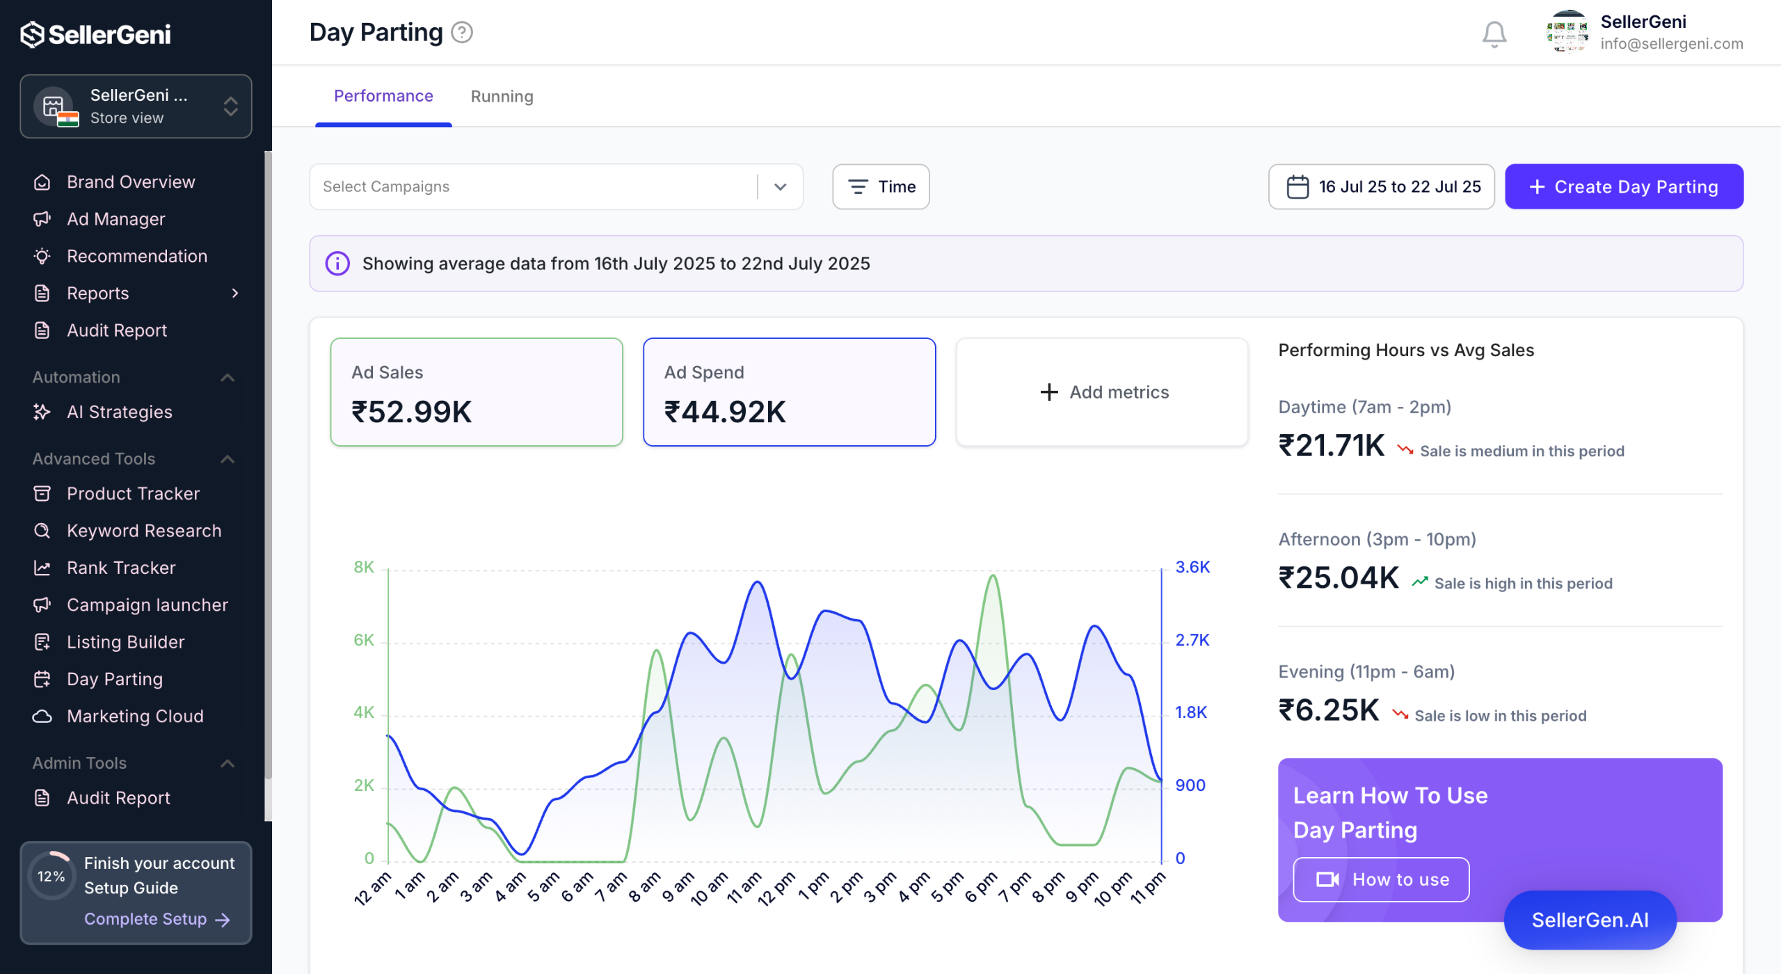
Task: Switch to the Running tab
Action: pyautogui.click(x=502, y=96)
